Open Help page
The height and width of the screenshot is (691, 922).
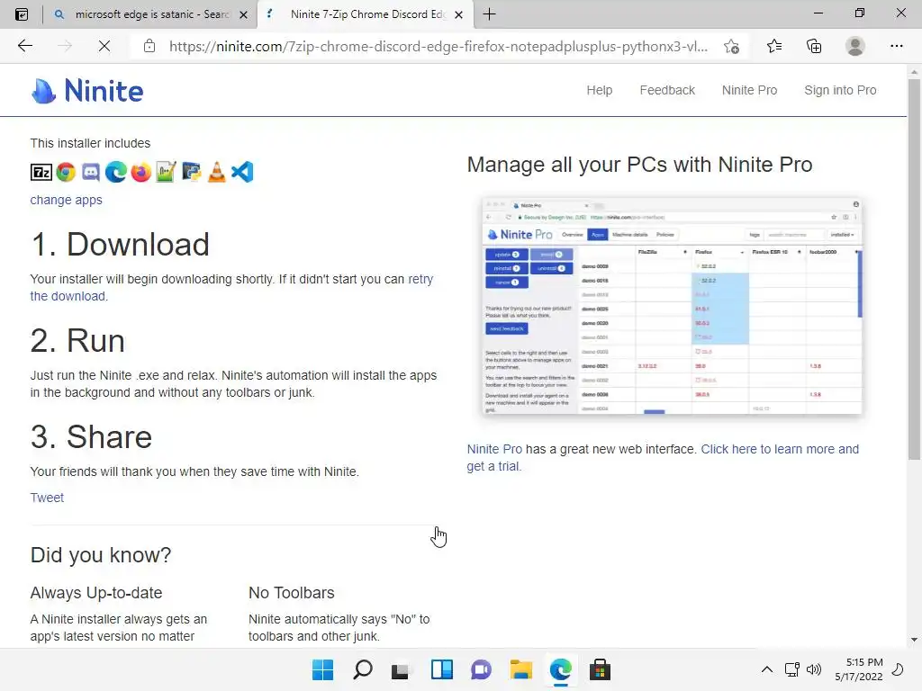[x=599, y=90]
